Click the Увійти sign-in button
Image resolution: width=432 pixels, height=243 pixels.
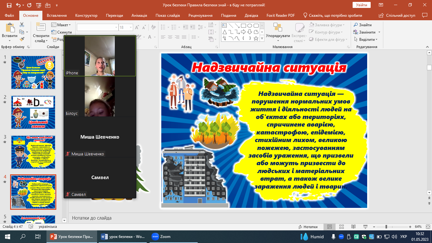(361, 5)
